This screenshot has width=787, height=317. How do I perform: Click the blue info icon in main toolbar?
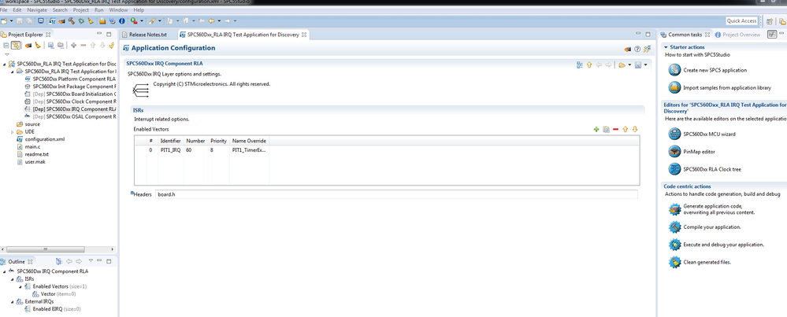122,21
